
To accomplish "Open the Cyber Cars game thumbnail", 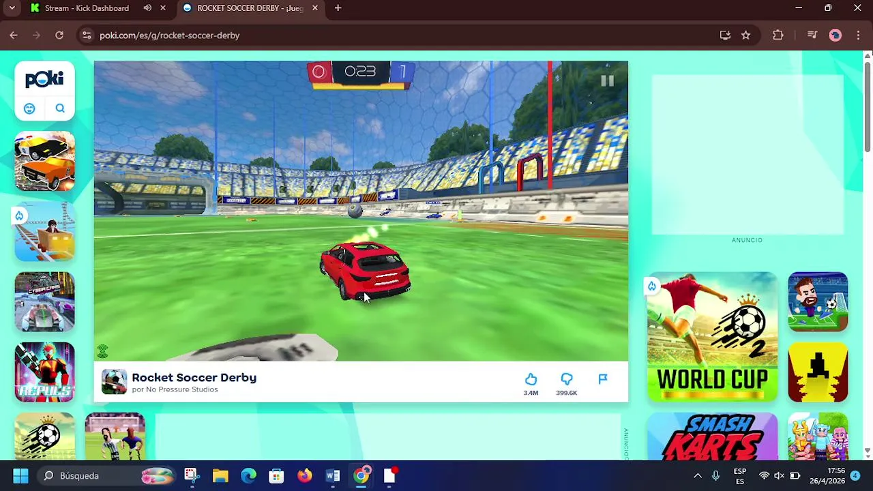I will 44,302.
